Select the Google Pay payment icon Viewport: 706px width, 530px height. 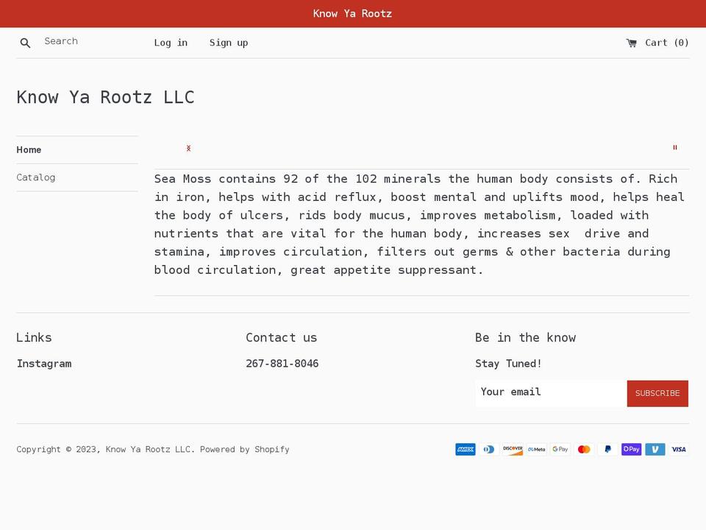(560, 449)
